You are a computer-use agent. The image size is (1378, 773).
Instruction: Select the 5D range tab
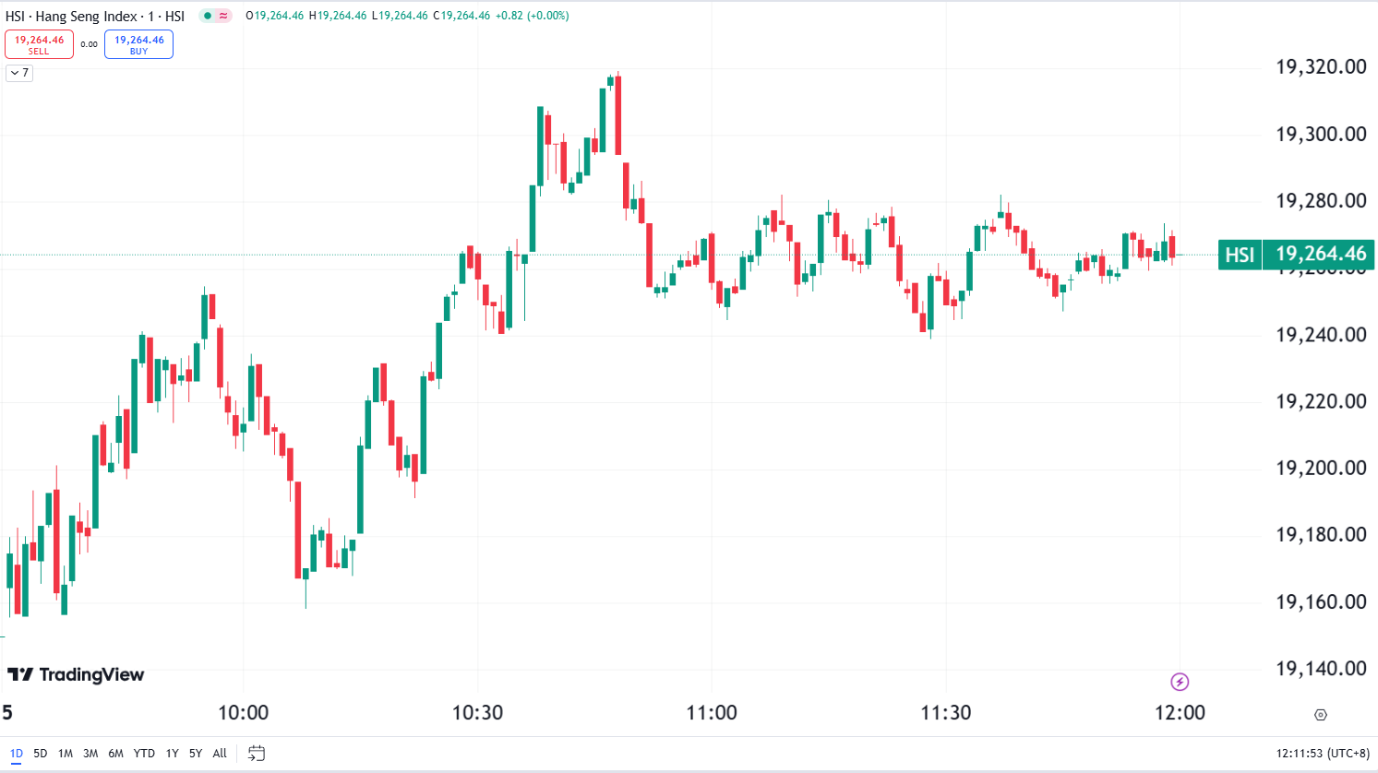[41, 753]
